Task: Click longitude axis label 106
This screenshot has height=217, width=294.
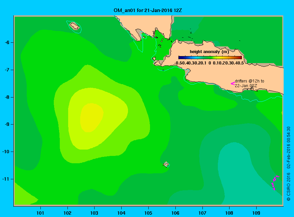Action: 175,213
